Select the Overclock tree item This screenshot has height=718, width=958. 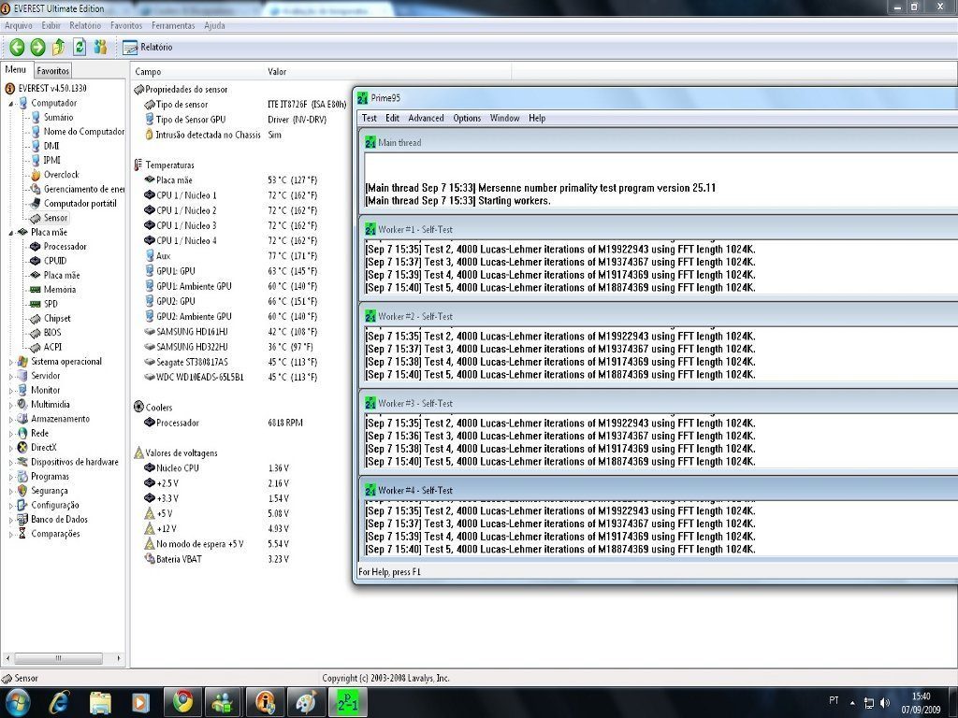pyautogui.click(x=61, y=175)
